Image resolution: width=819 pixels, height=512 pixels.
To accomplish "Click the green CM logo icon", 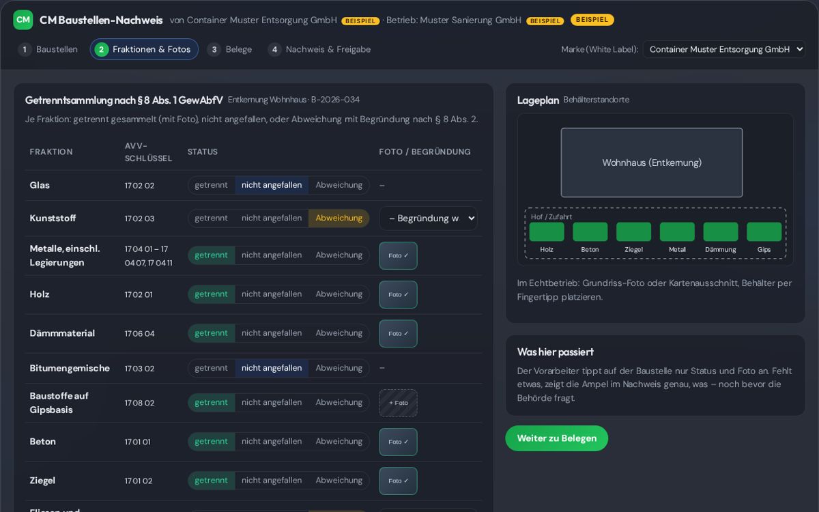I will click(23, 20).
